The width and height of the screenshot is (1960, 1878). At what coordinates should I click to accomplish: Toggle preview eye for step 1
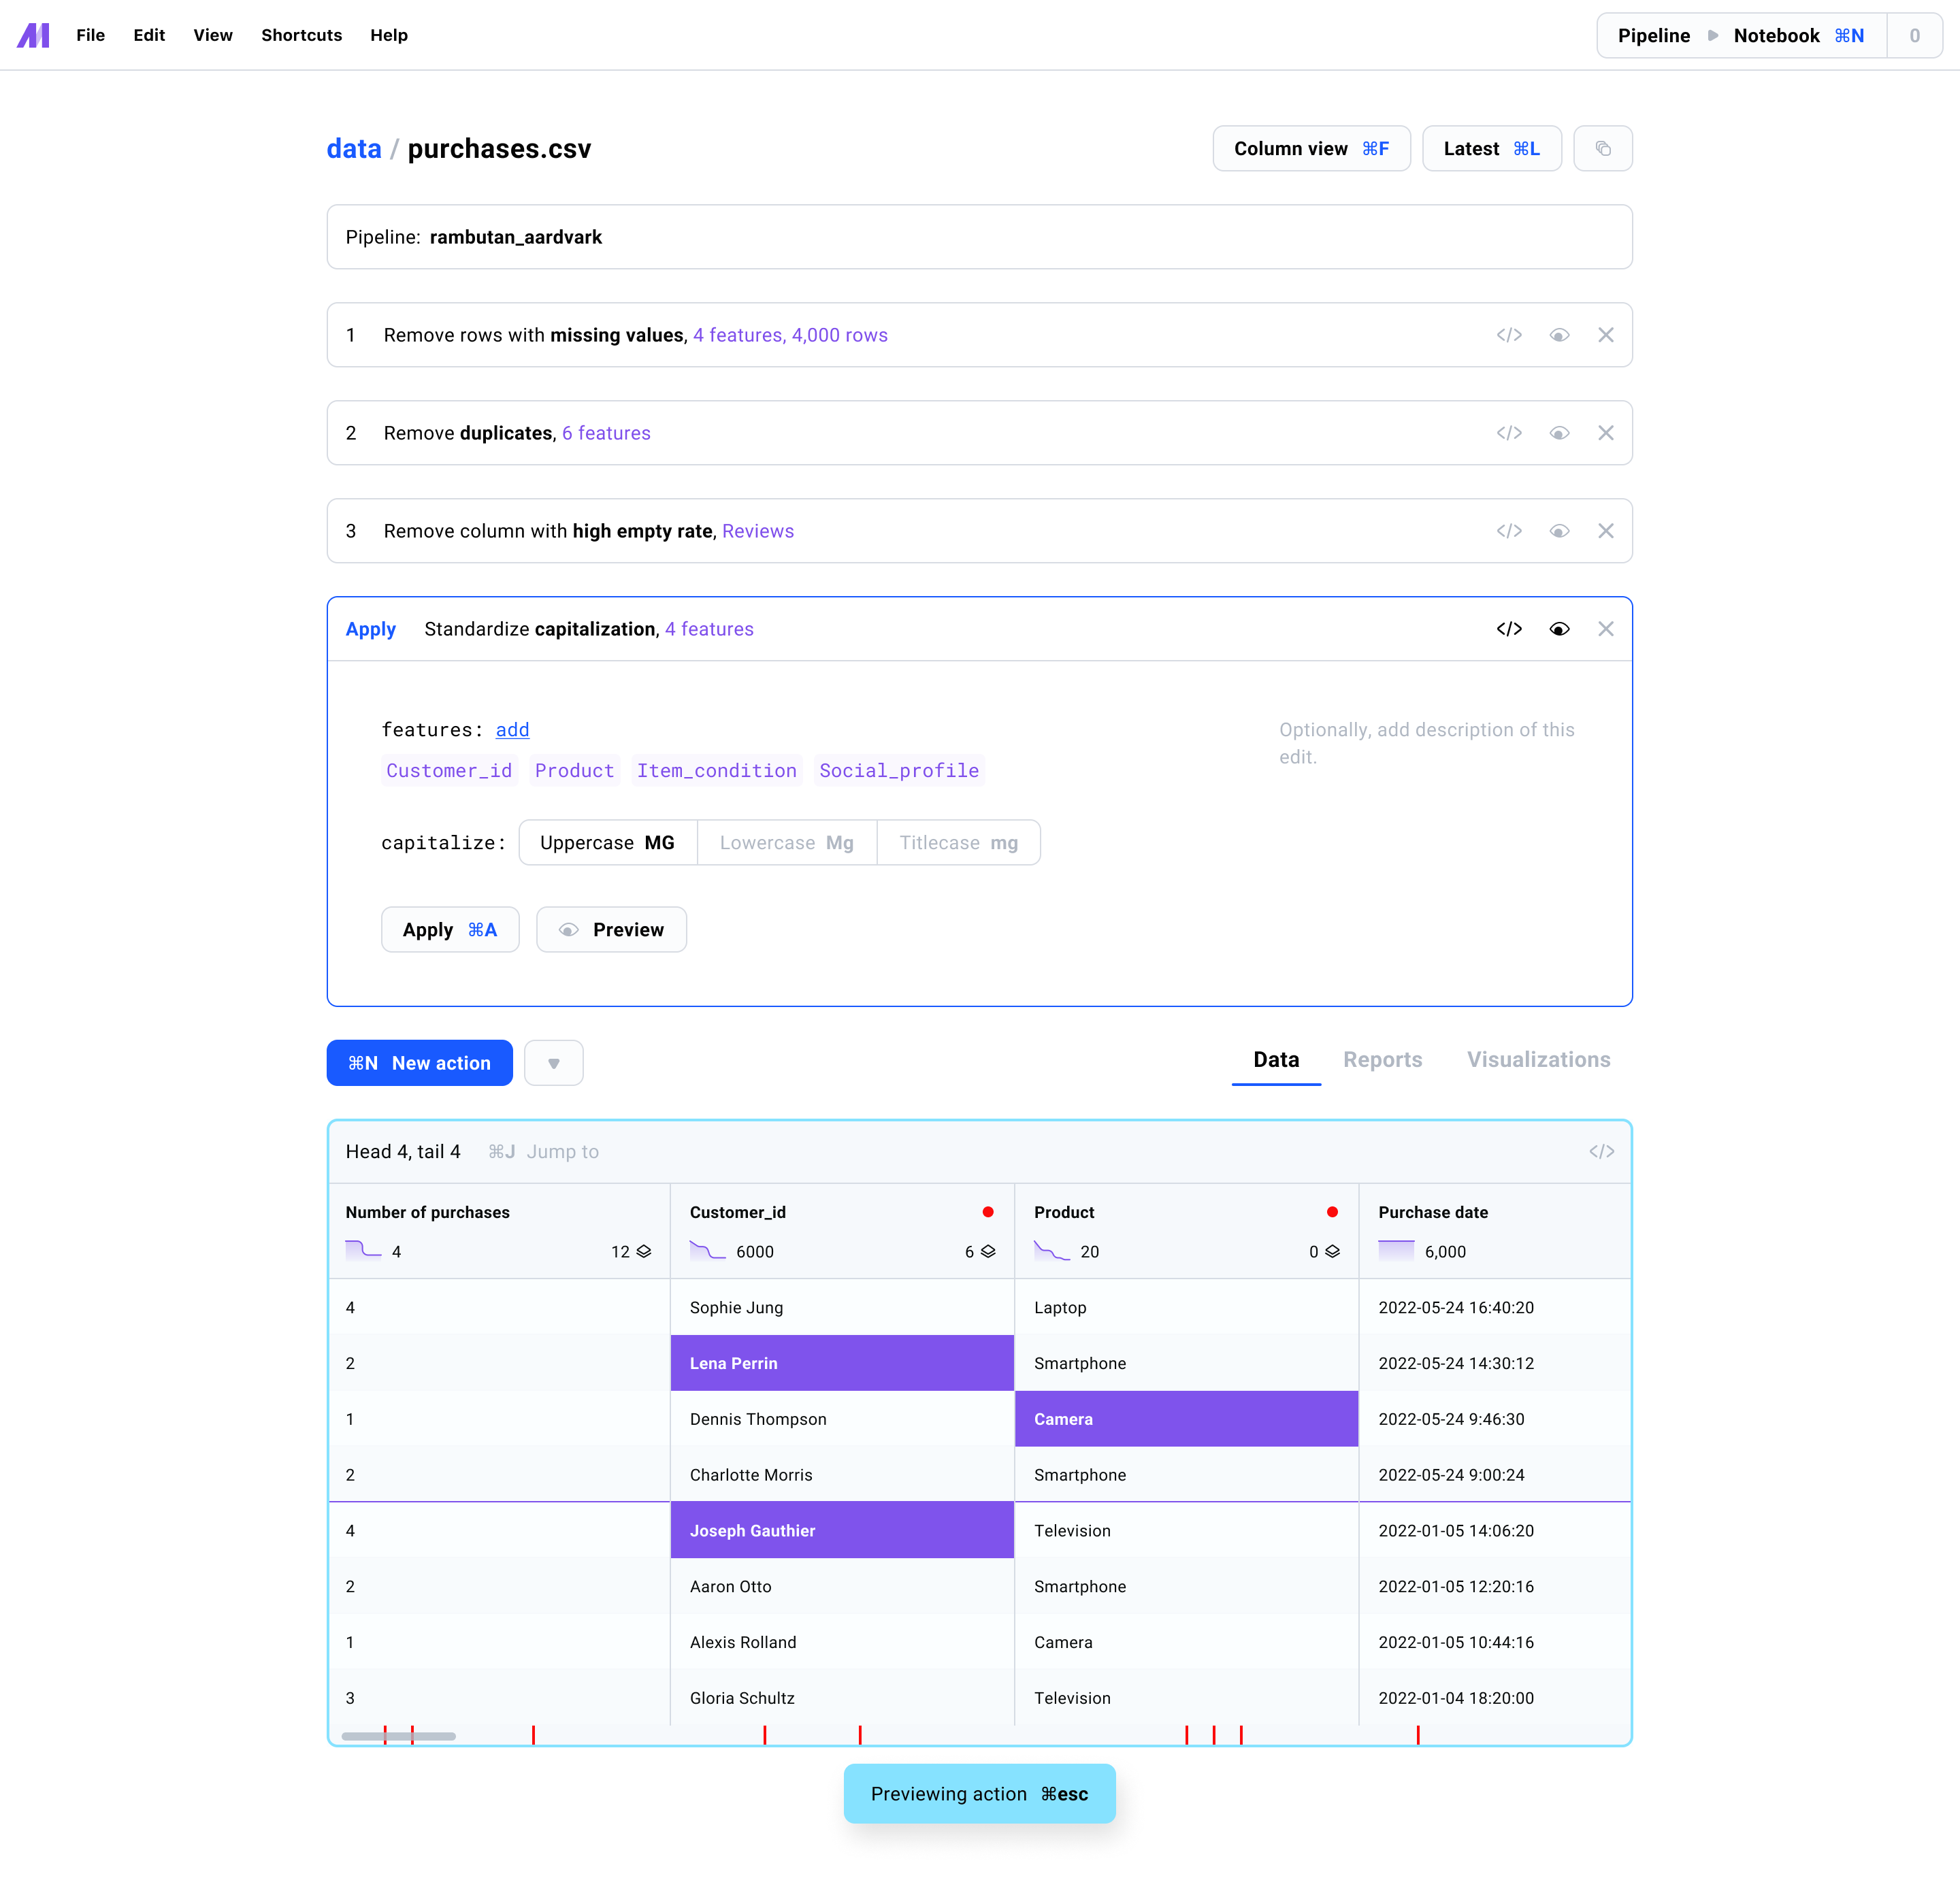tap(1558, 335)
